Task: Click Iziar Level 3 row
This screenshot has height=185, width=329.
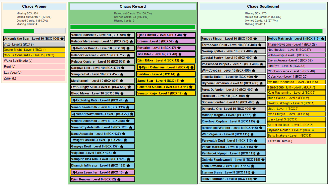Action: 296,119
